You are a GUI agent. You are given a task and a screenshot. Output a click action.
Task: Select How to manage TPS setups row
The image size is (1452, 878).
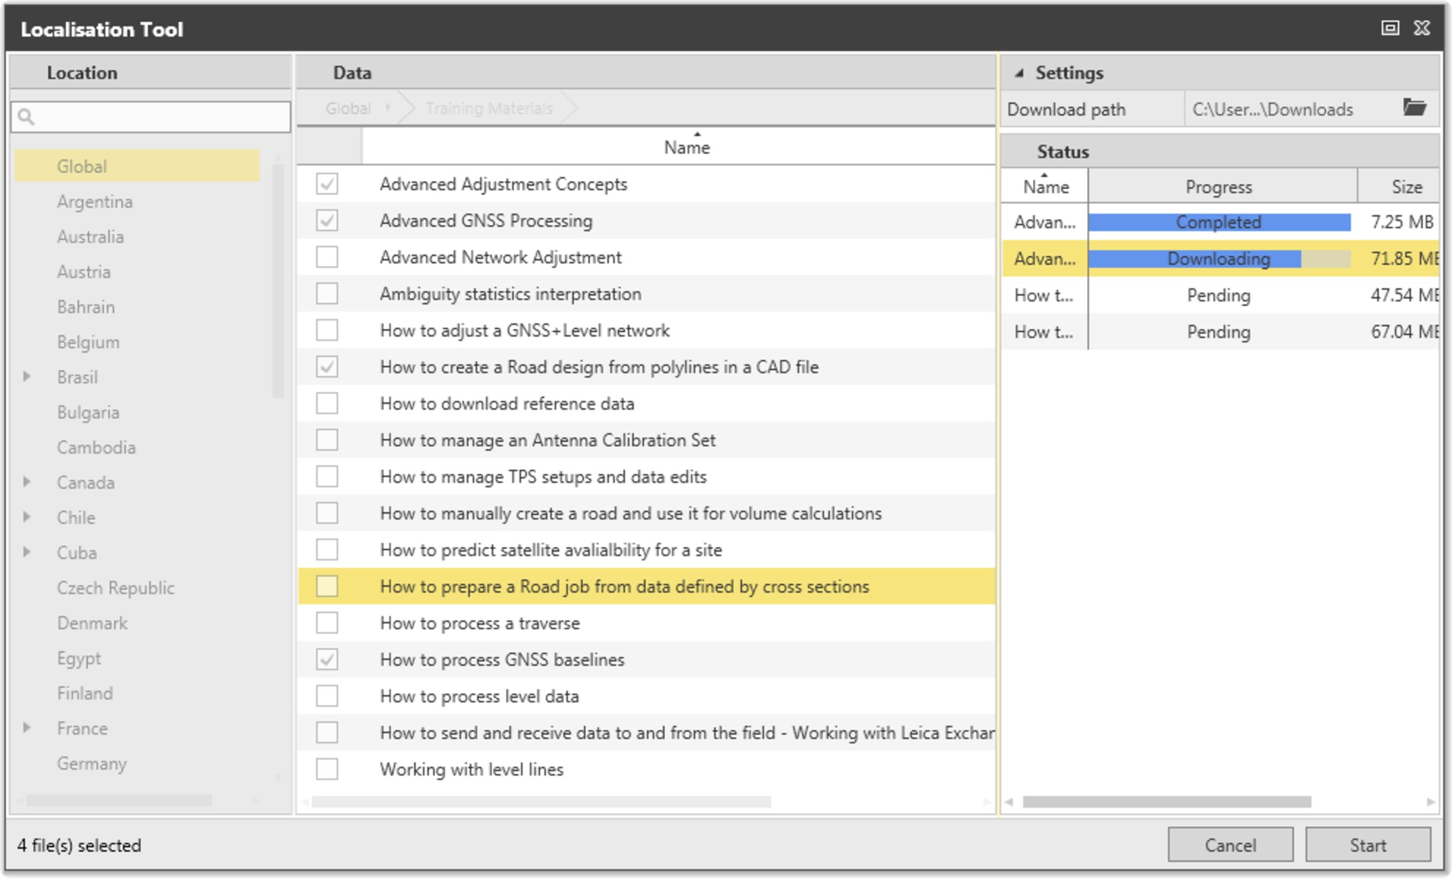[646, 476]
